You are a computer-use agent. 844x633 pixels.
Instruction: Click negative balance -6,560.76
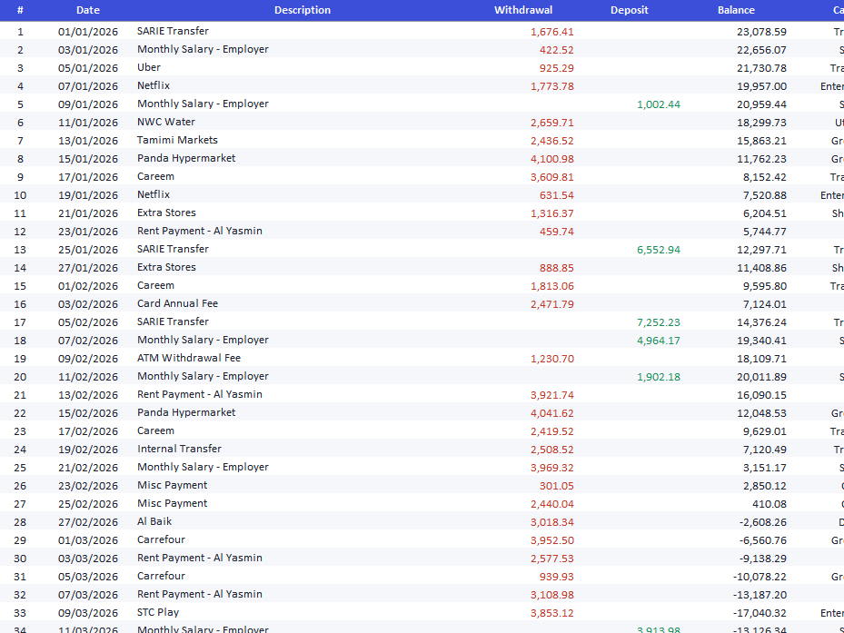[761, 540]
